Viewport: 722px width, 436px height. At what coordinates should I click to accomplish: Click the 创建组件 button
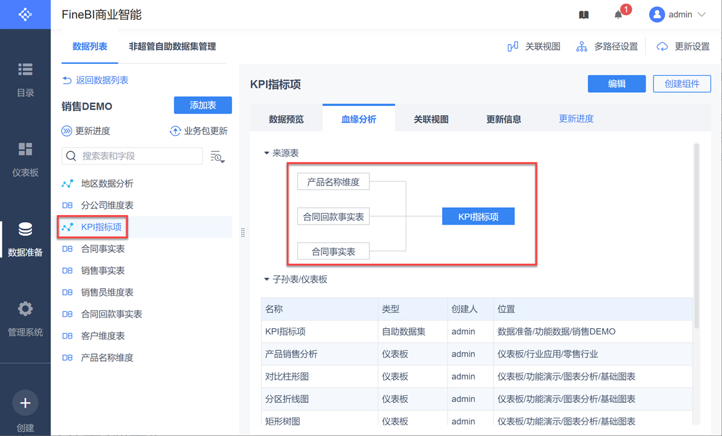[x=682, y=84]
